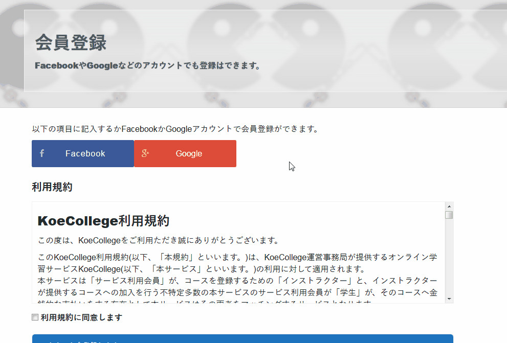Click the Google plus g+ icon
This screenshot has height=343, width=507.
145,153
